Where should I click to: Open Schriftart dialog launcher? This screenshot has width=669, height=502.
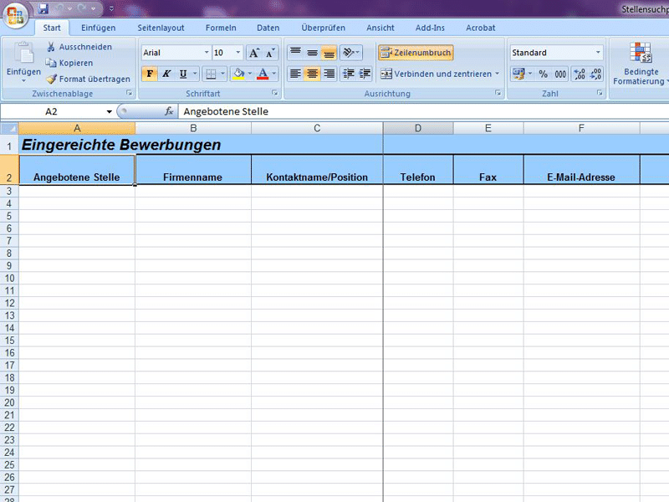coord(275,93)
